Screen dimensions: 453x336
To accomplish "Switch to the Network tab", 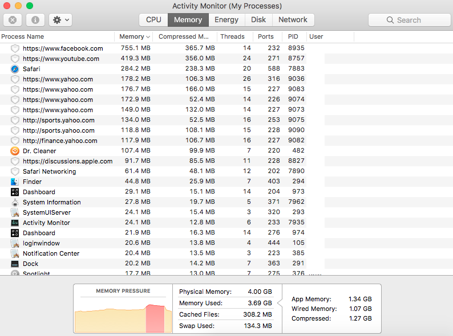I will pyautogui.click(x=293, y=19).
